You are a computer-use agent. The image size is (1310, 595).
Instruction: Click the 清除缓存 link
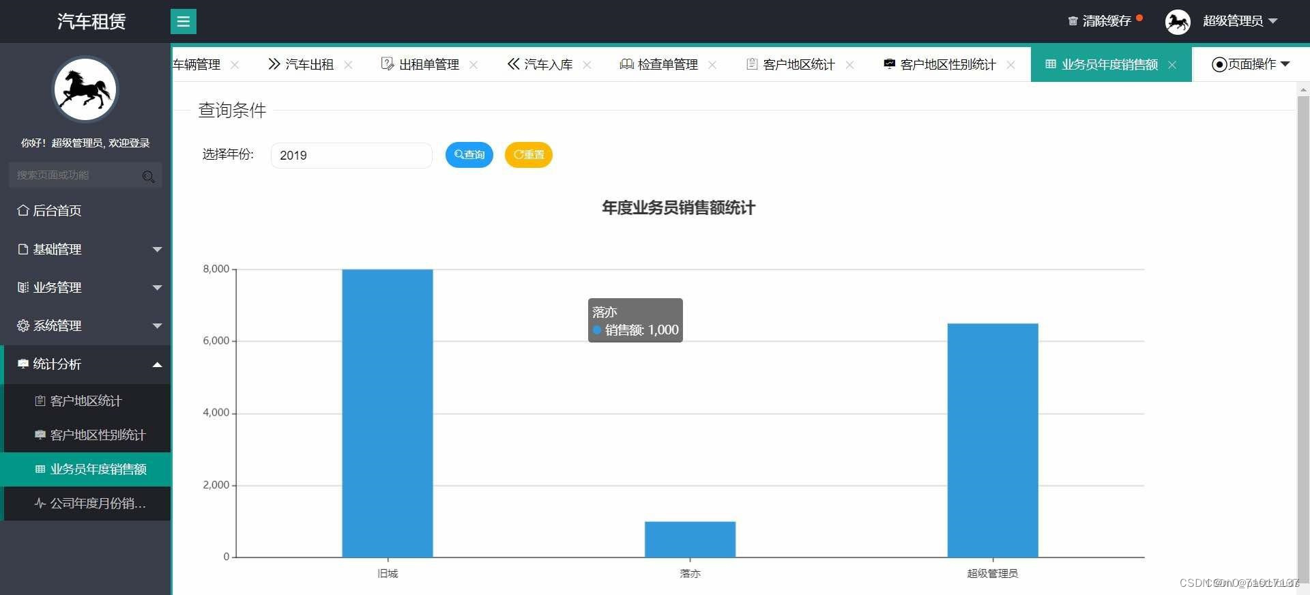coord(1105,21)
